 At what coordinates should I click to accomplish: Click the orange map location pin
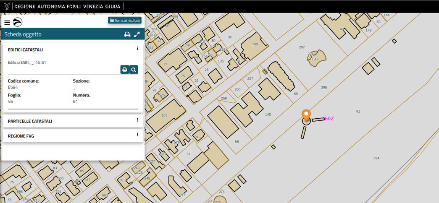[306, 115]
